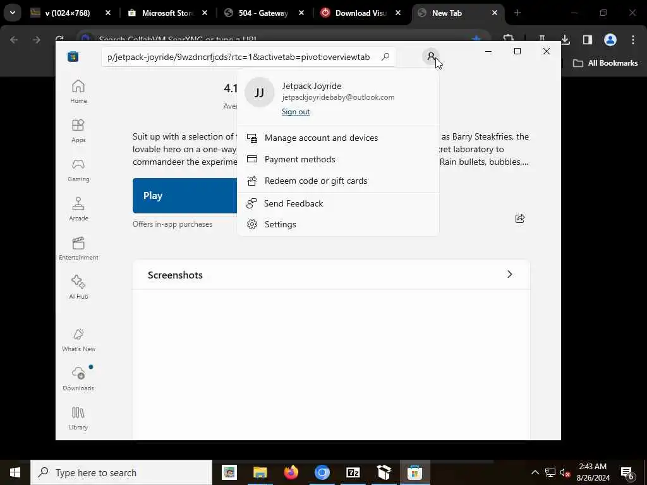Viewport: 647px width, 485px height.
Task: Open All Bookmarks folder
Action: click(x=605, y=63)
